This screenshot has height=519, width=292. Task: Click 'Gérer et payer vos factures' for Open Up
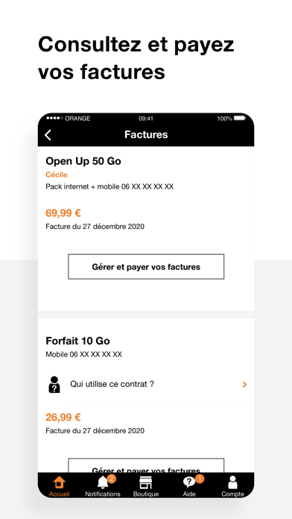146,267
